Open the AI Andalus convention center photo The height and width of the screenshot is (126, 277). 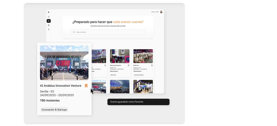pos(64,63)
